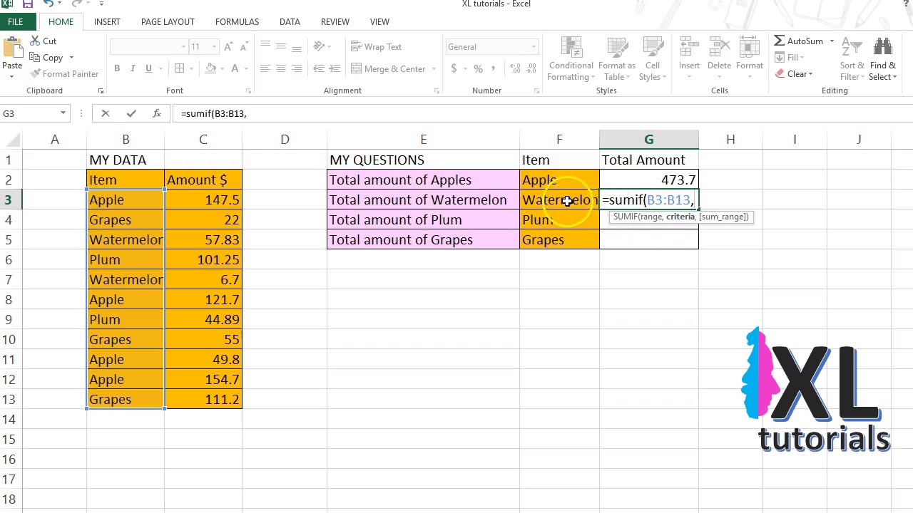Expand the Name Box dropdown
Viewport: 913px width, 513px height.
pyautogui.click(x=63, y=113)
